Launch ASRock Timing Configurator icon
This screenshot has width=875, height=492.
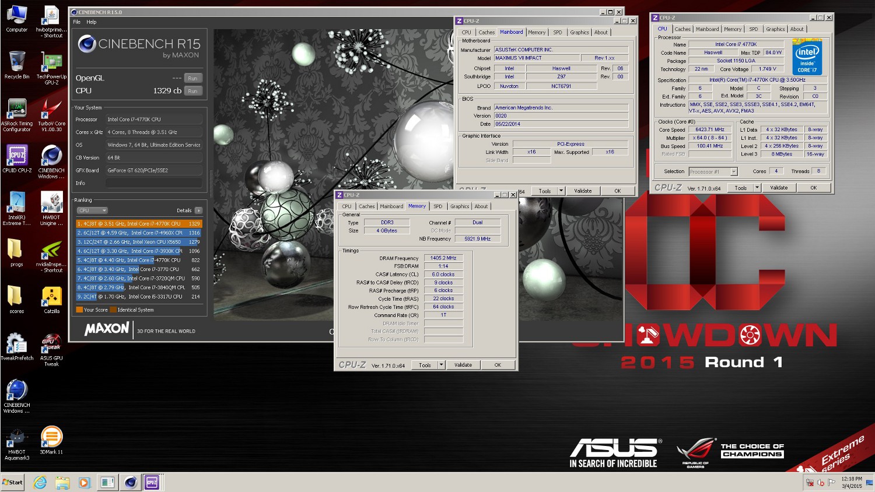pyautogui.click(x=16, y=115)
